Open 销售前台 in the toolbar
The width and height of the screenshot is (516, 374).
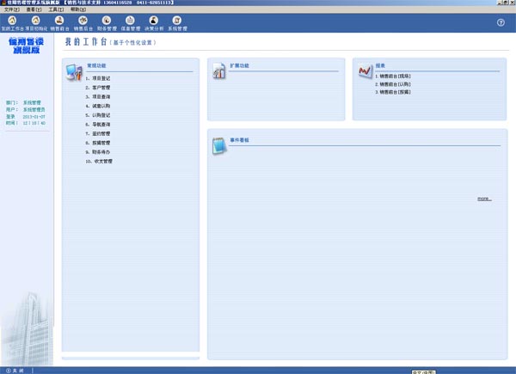[x=59, y=24]
